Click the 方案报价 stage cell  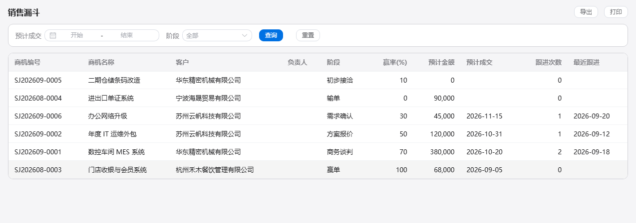(340, 134)
